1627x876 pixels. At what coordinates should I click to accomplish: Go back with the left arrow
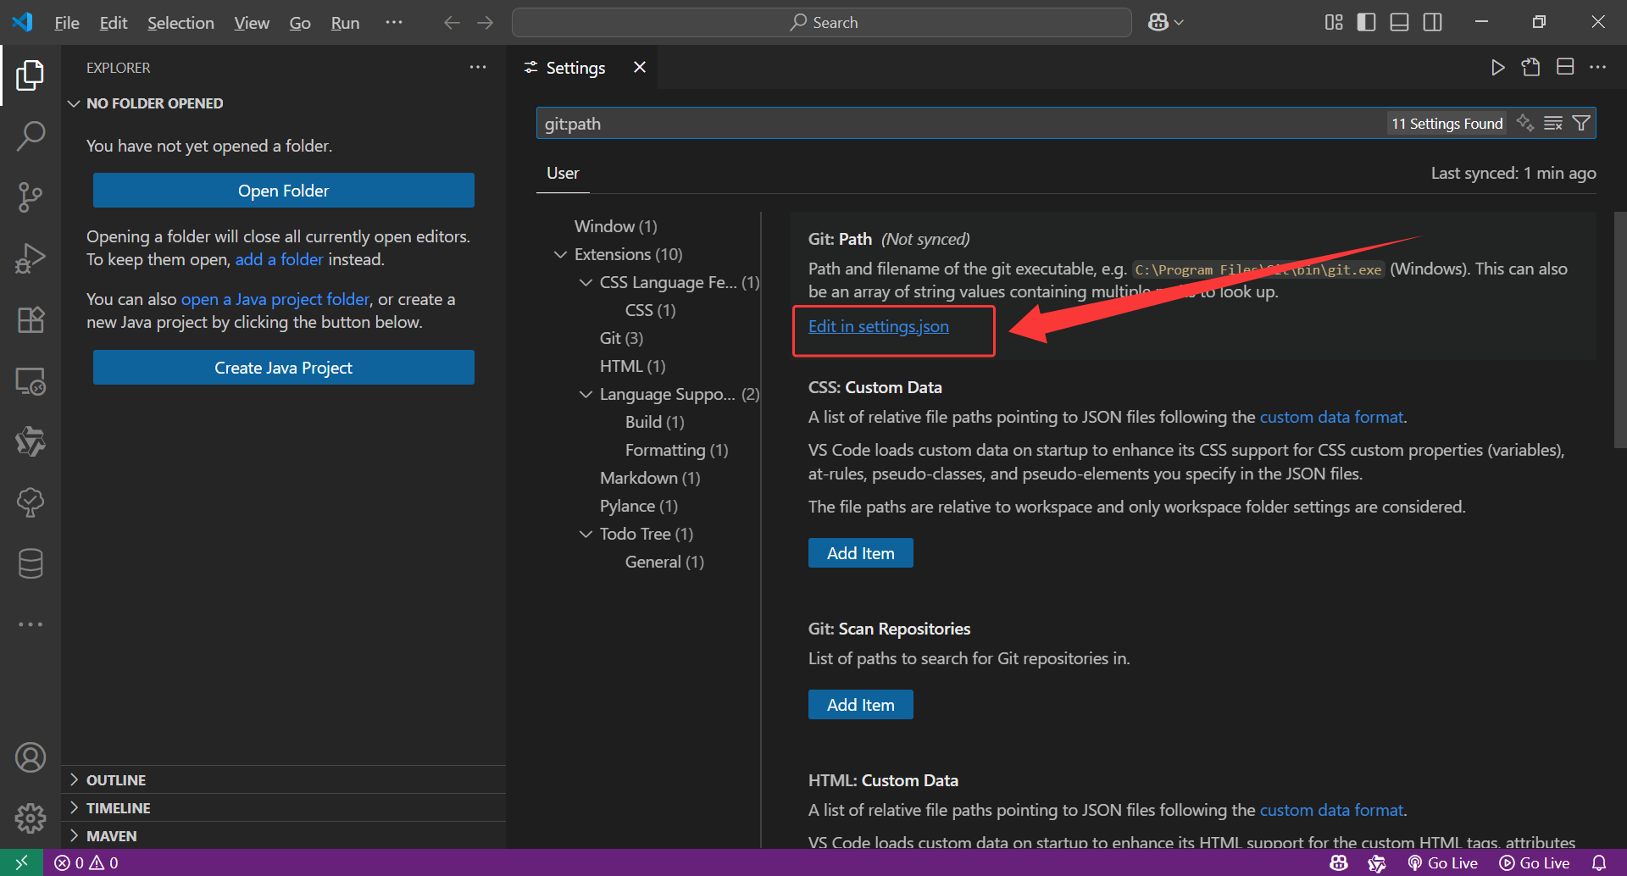[452, 23]
